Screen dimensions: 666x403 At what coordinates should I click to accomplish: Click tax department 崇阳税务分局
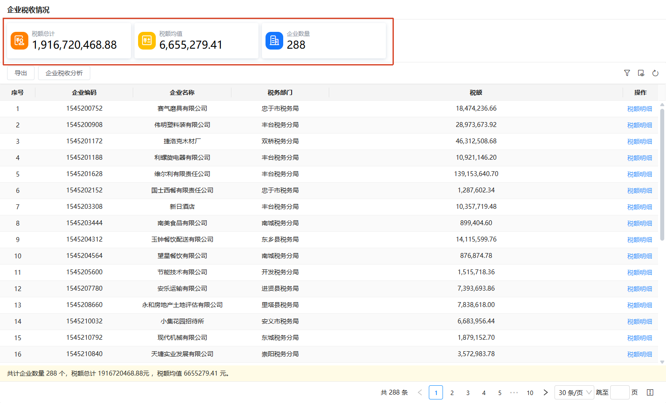click(280, 354)
